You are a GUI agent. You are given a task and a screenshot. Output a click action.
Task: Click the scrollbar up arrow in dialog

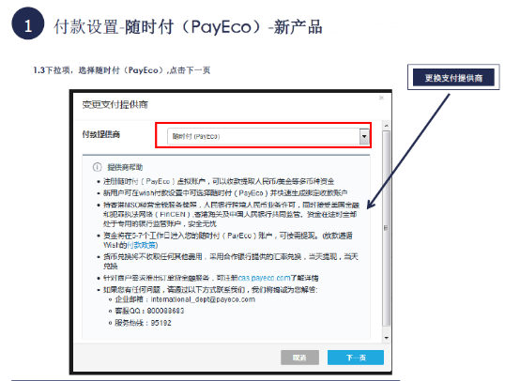click(387, 126)
